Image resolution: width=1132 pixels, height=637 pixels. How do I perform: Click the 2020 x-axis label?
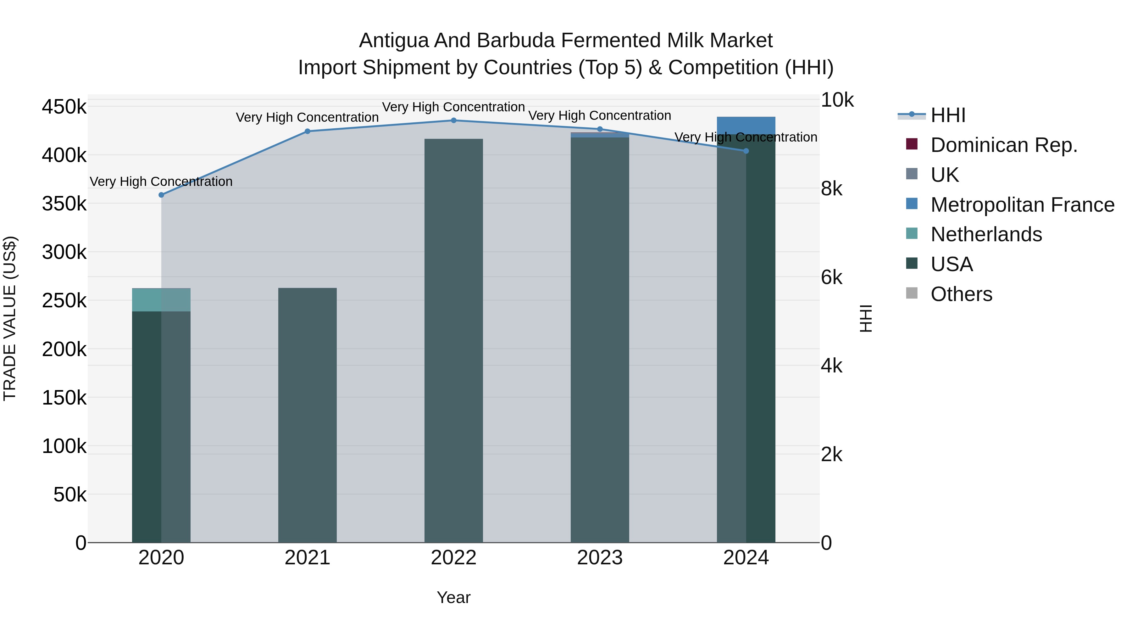point(161,558)
